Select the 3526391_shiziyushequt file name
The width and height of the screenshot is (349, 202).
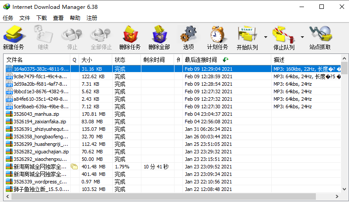tap(41, 129)
